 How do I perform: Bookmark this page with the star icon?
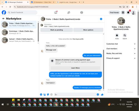pyautogui.click(x=127, y=7)
